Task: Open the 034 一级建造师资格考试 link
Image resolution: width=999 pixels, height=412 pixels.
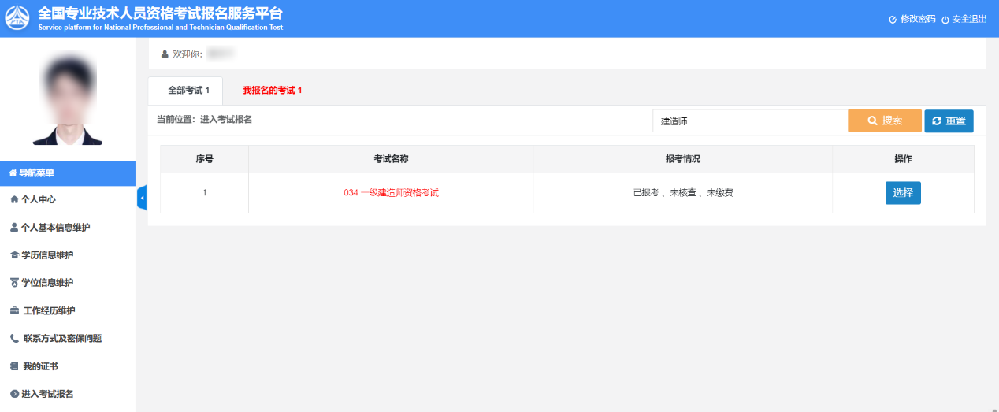Action: (x=391, y=193)
